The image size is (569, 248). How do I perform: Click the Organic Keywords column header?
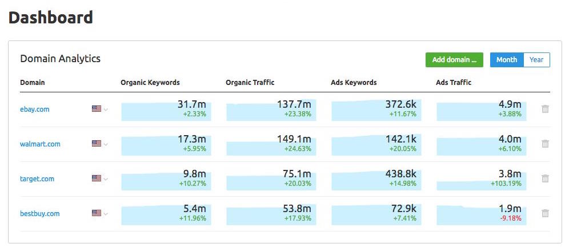pyautogui.click(x=150, y=83)
